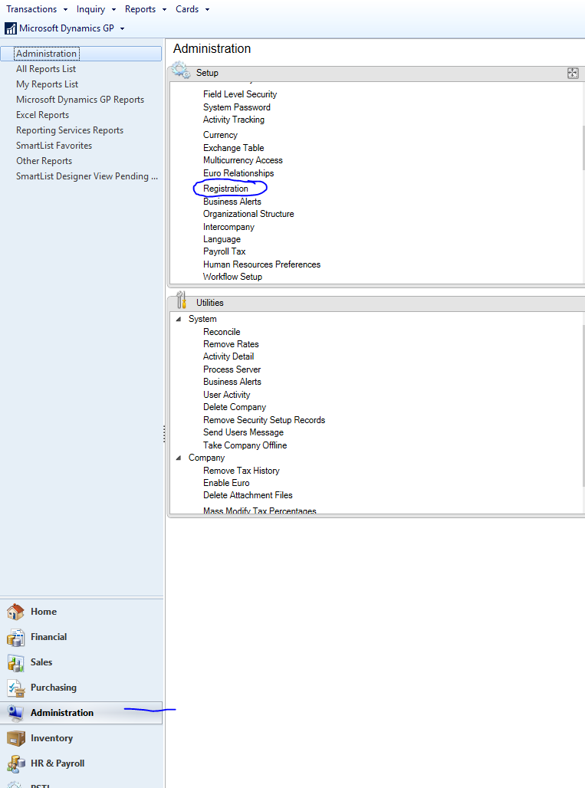Open the Purchasing module icon
The width and height of the screenshot is (585, 788).
(15, 688)
